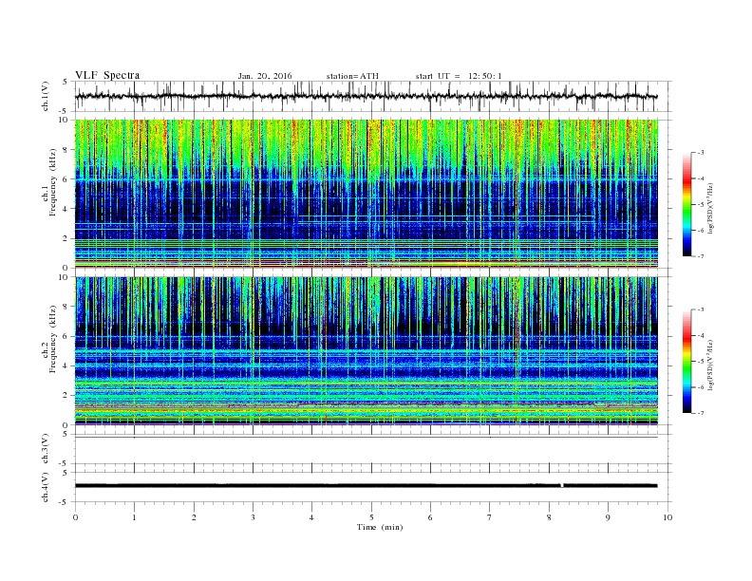Click time axis tick label "7"
This screenshot has width=752, height=581.
pyautogui.click(x=490, y=517)
